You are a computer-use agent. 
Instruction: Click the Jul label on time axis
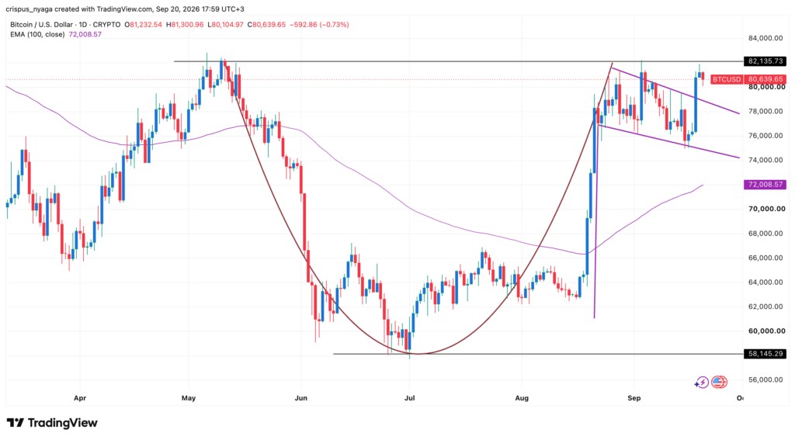pos(409,398)
